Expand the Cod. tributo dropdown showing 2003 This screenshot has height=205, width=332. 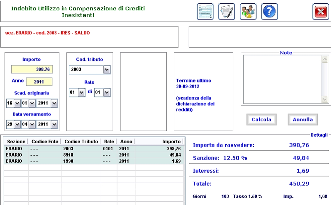point(107,70)
